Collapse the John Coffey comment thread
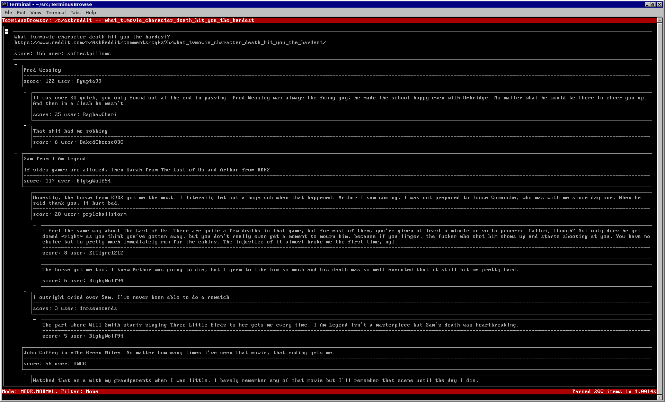The height and width of the screenshot is (402, 665). tap(16, 347)
